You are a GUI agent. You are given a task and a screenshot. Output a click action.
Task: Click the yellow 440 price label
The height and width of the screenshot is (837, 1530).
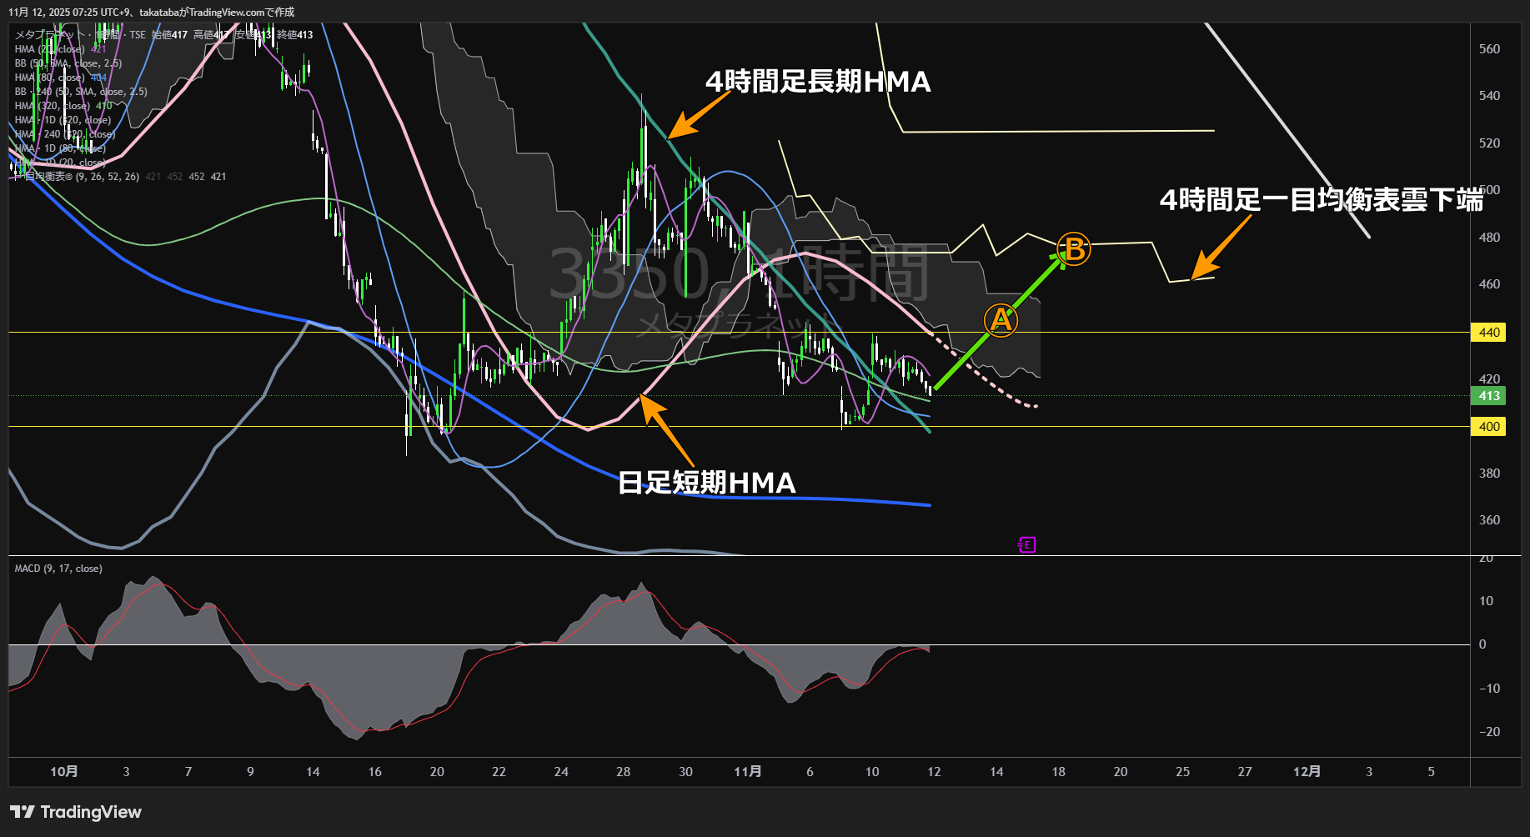[x=1489, y=333]
